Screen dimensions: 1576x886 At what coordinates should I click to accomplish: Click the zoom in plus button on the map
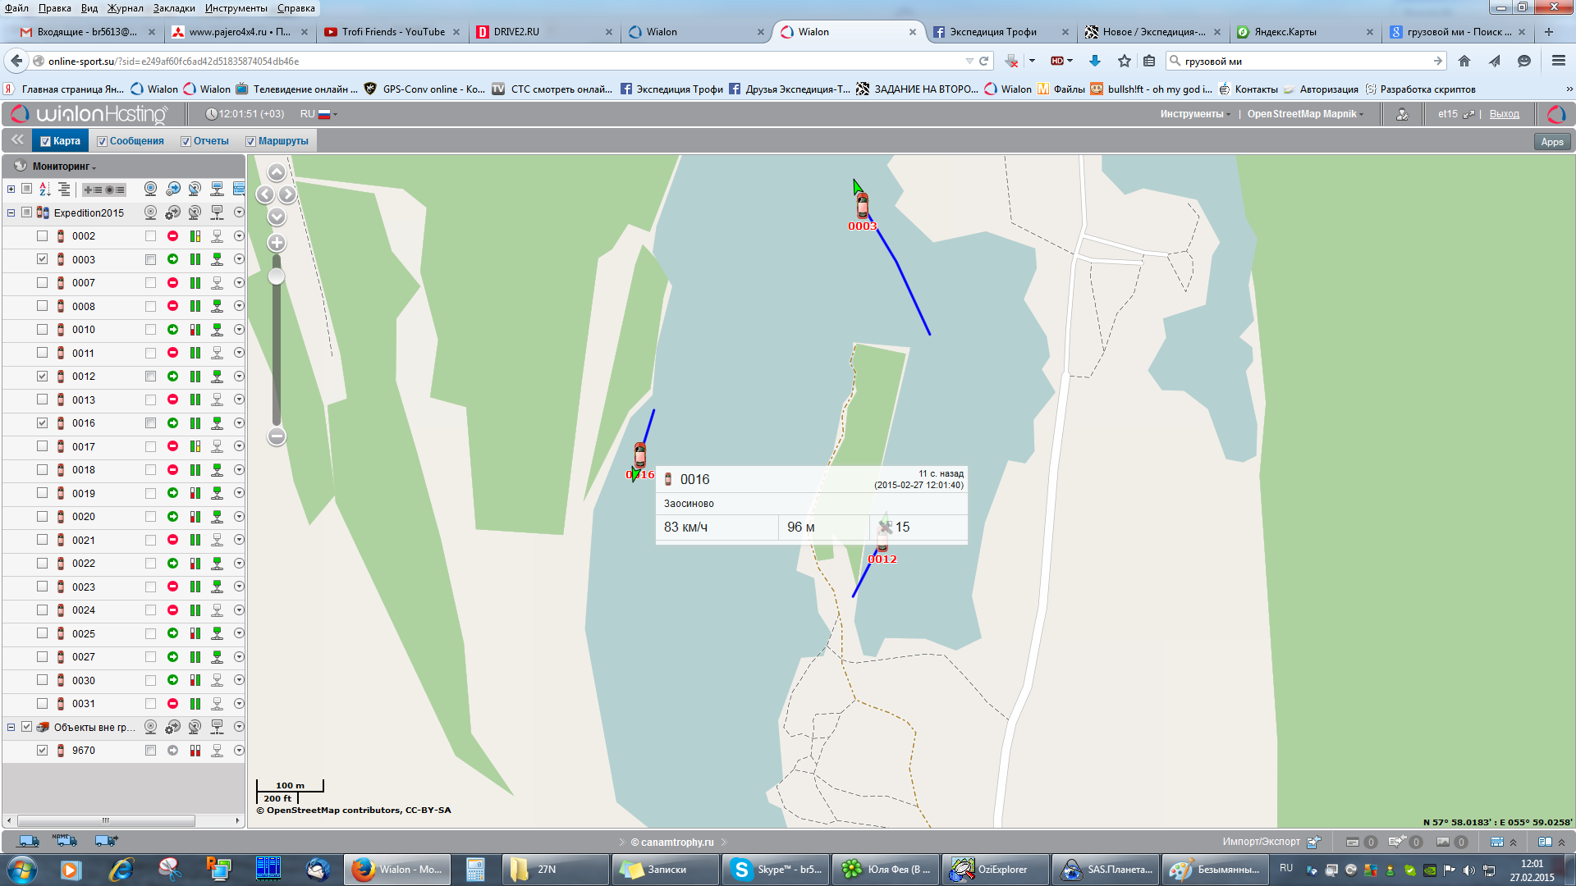point(277,243)
